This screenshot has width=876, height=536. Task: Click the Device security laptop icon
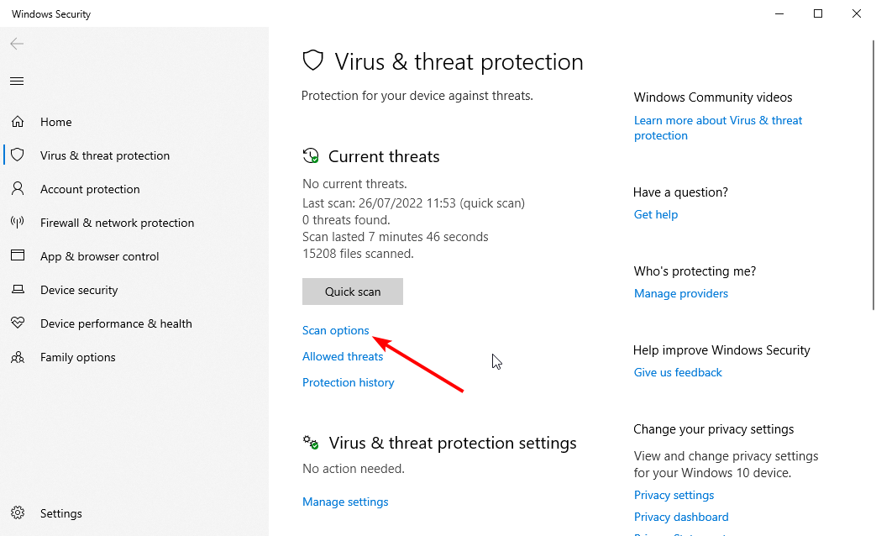coord(18,290)
